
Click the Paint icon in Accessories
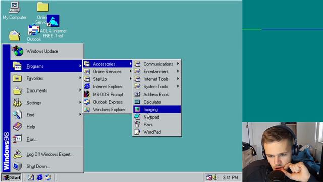pyautogui.click(x=137, y=124)
